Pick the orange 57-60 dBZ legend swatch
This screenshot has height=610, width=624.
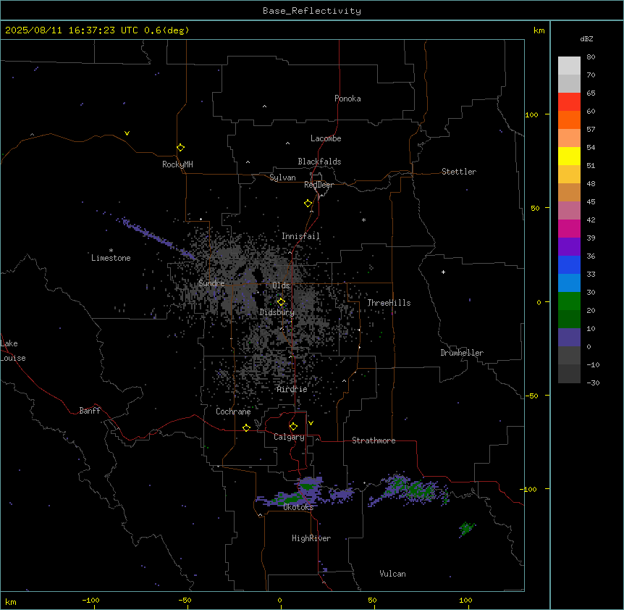[x=569, y=120]
